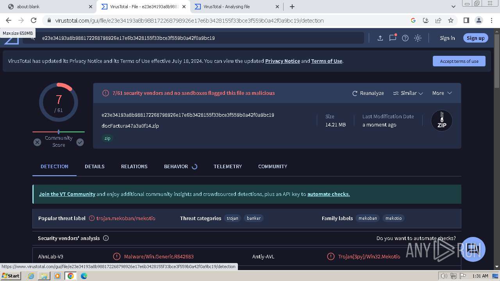Click the trojan.mekoban/mekotio threat label
Image resolution: width=500 pixels, height=281 pixels.
126,218
